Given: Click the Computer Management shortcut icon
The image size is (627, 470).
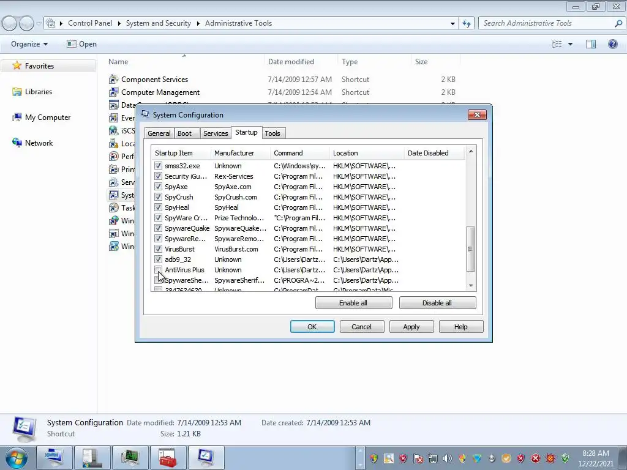Looking at the screenshot, I should 113,92.
